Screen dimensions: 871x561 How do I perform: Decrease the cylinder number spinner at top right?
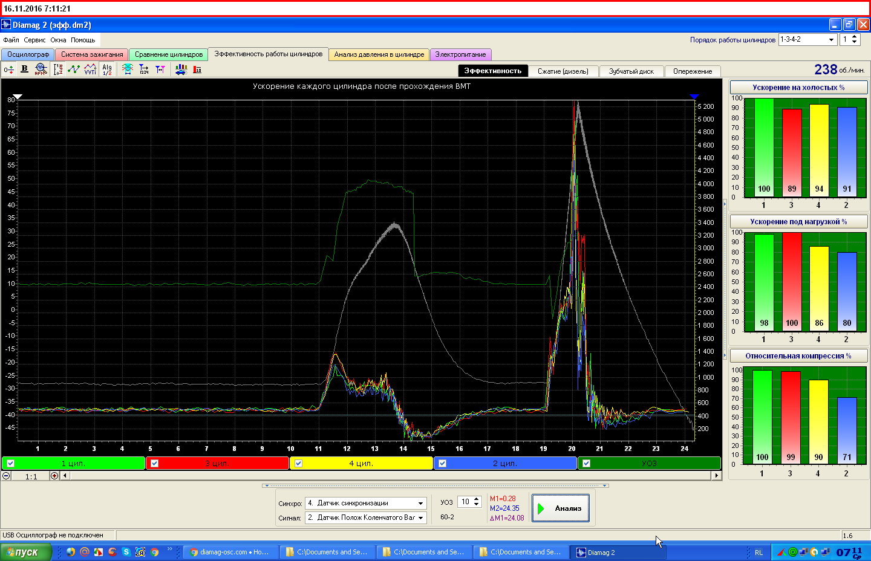click(x=854, y=42)
